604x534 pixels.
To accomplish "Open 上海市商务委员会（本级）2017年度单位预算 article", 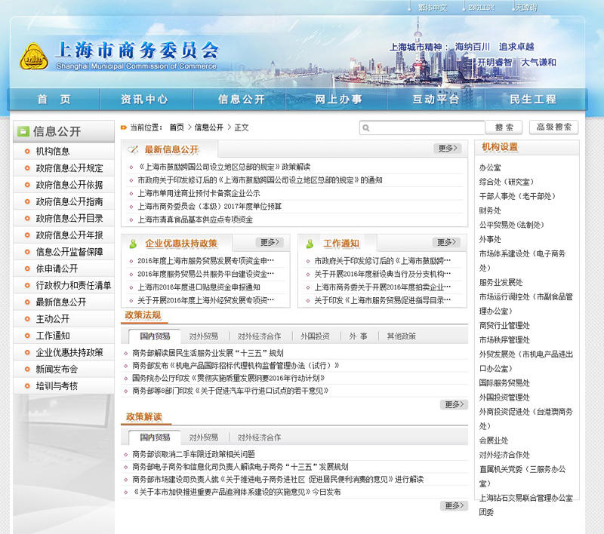I will [x=210, y=206].
